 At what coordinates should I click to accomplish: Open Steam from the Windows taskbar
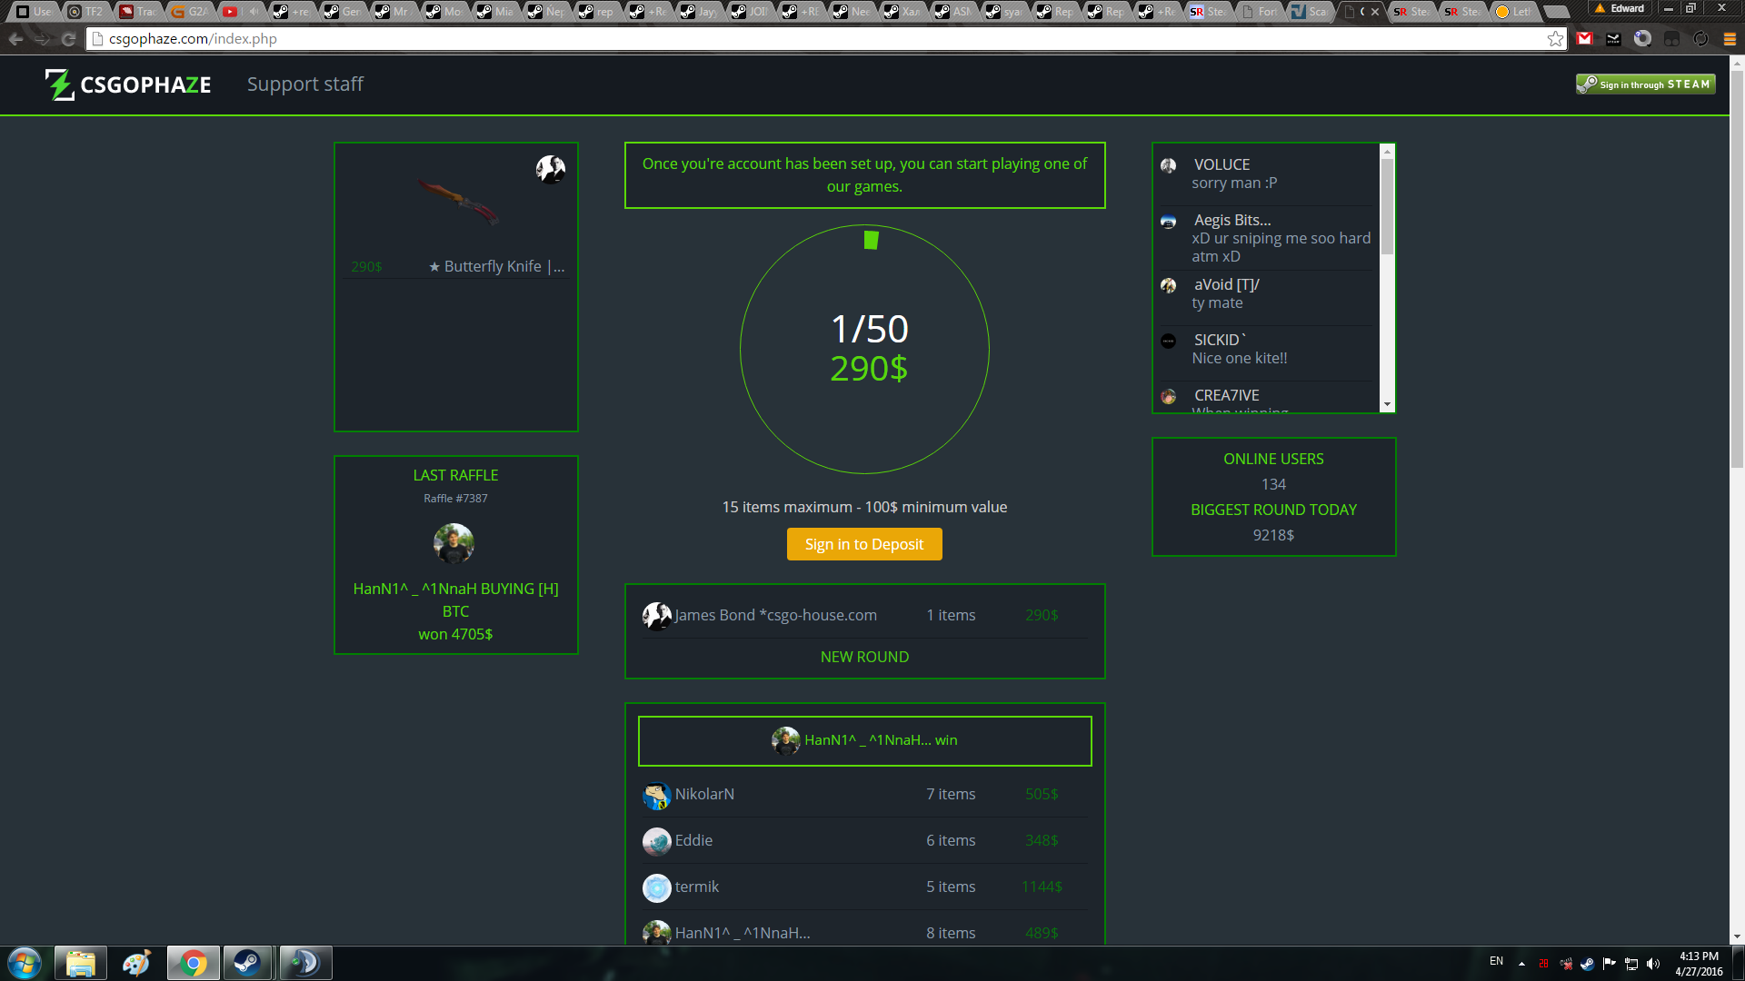click(x=247, y=963)
